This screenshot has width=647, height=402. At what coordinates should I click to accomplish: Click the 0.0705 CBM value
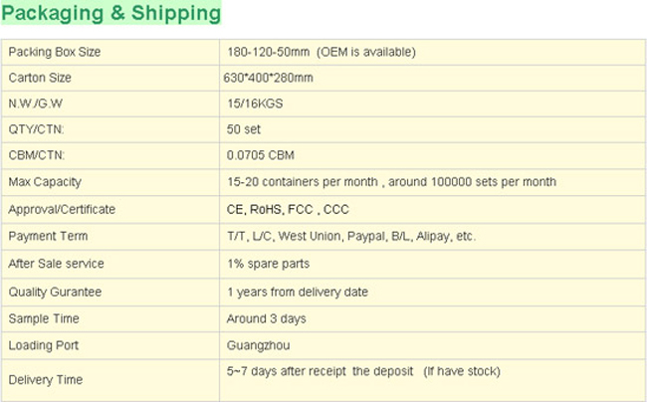pyautogui.click(x=261, y=155)
